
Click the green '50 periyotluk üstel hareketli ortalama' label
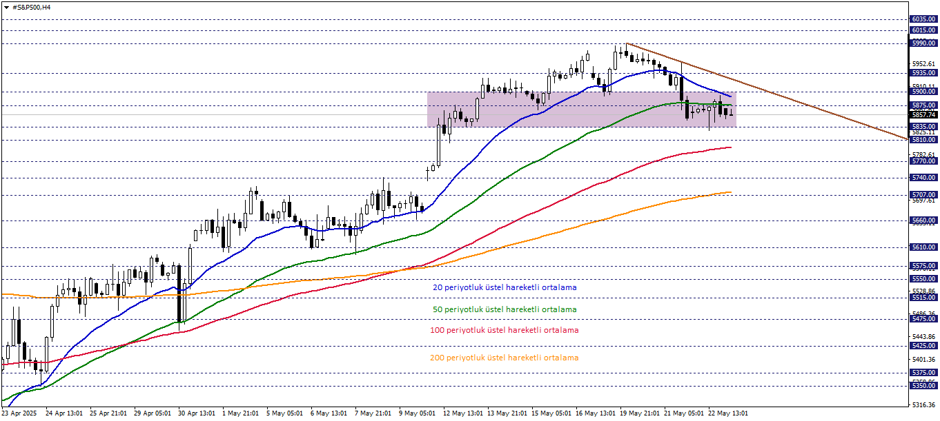coord(505,309)
